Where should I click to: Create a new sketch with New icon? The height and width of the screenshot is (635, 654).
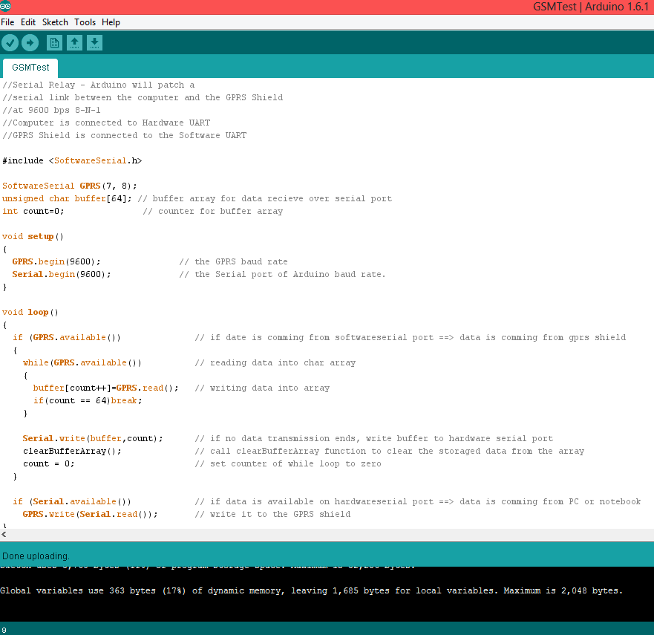coord(54,42)
